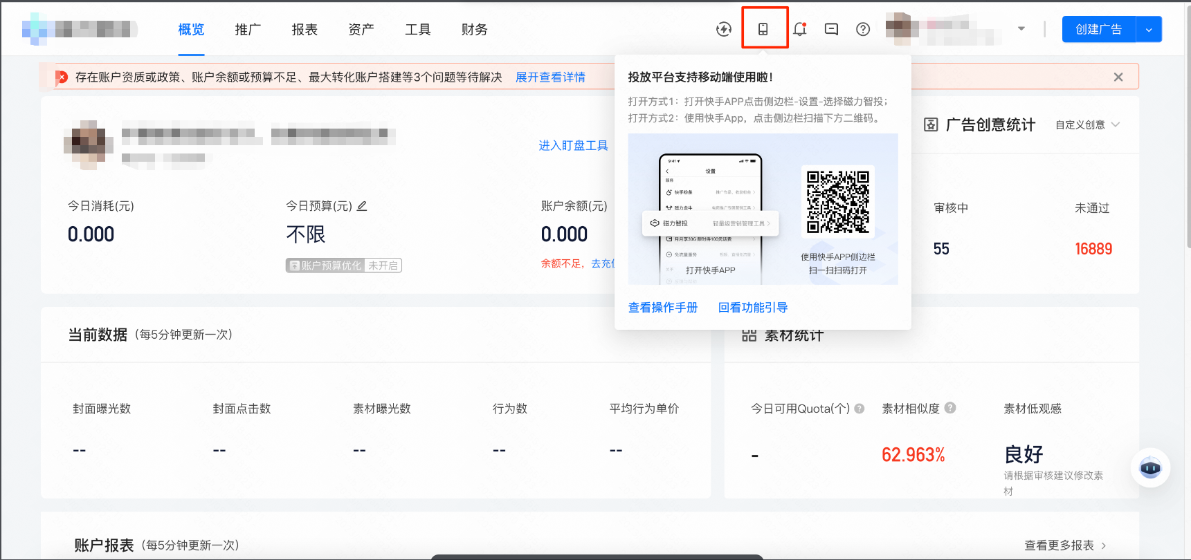
Task: Click 今日消耗 value 0.000
Action: point(91,234)
